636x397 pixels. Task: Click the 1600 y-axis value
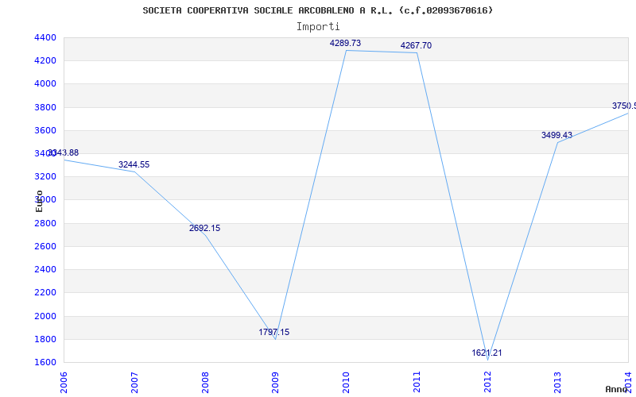(45, 362)
